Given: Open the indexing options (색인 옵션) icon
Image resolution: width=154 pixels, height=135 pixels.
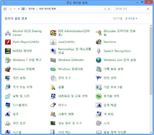Looking at the screenshot, I should (x=8, y=123).
